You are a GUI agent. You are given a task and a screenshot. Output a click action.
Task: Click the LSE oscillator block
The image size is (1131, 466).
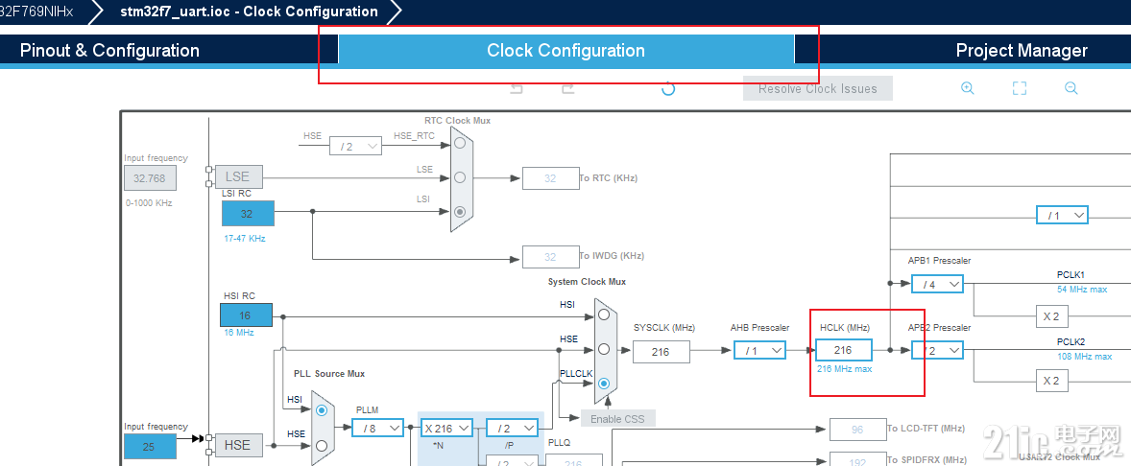(239, 176)
